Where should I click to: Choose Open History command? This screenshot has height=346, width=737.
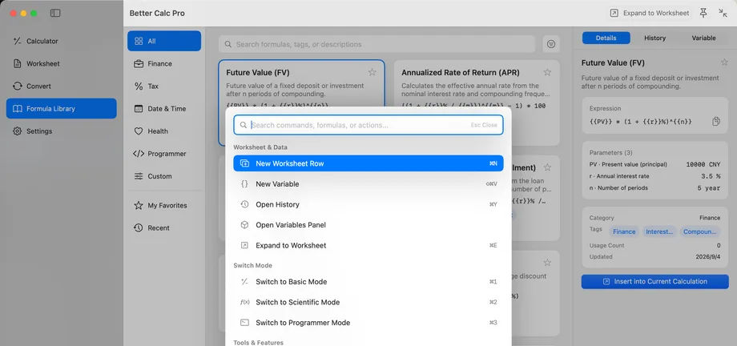click(368, 204)
